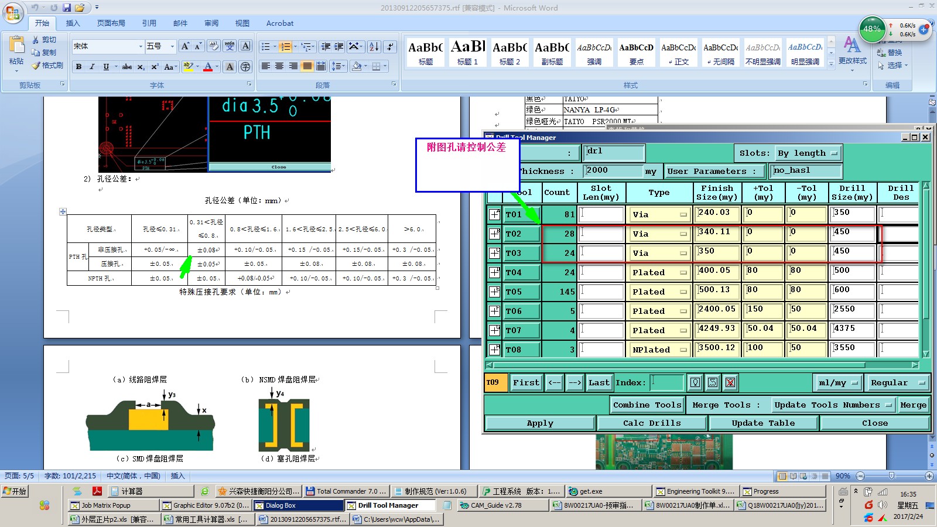
Task: Toggle the T02 row plus checkbox
Action: point(494,234)
